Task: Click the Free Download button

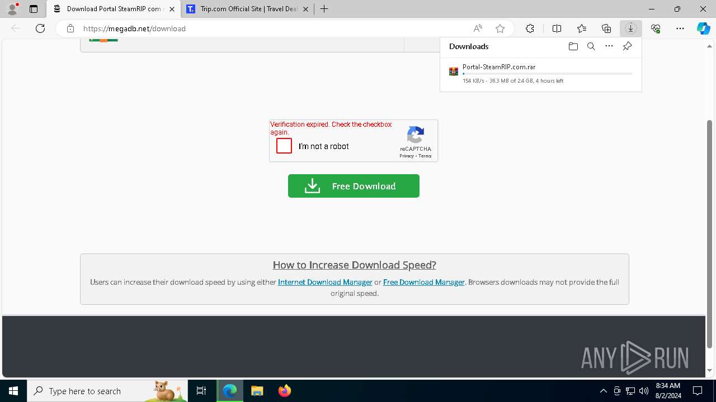Action: [354, 186]
